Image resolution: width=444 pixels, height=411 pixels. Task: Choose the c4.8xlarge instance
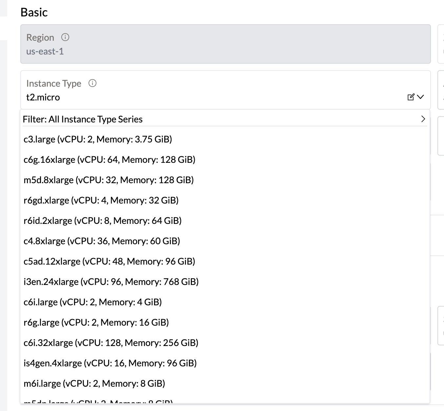[x=102, y=241]
